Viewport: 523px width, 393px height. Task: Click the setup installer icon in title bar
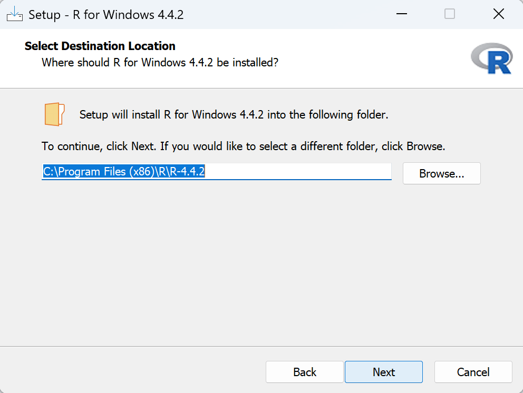tap(14, 14)
